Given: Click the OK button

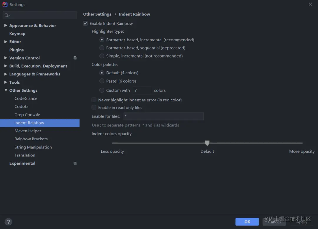Looking at the screenshot, I should click(x=247, y=222).
